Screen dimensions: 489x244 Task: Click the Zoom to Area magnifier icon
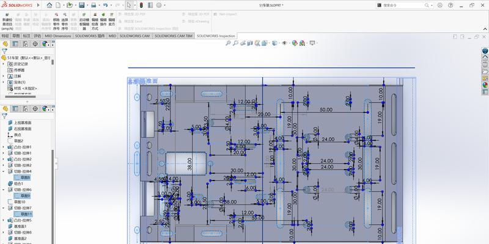[235, 43]
